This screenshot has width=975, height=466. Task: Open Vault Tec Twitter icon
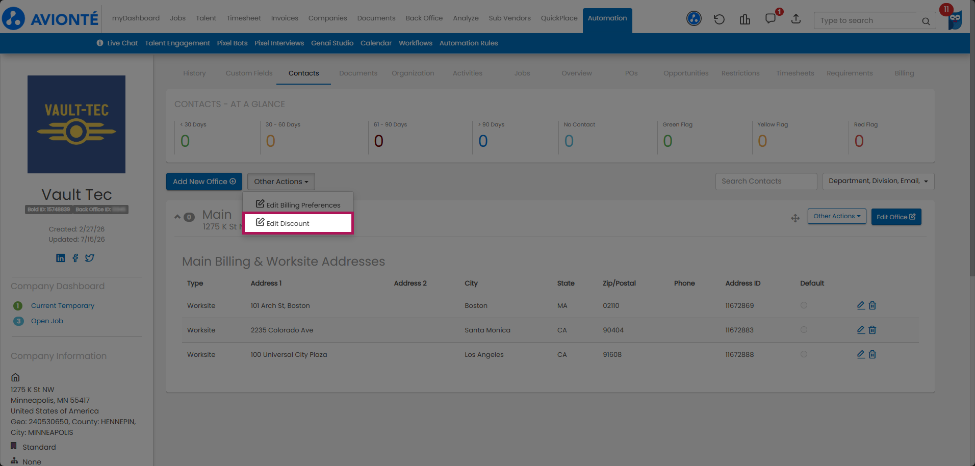pos(90,258)
